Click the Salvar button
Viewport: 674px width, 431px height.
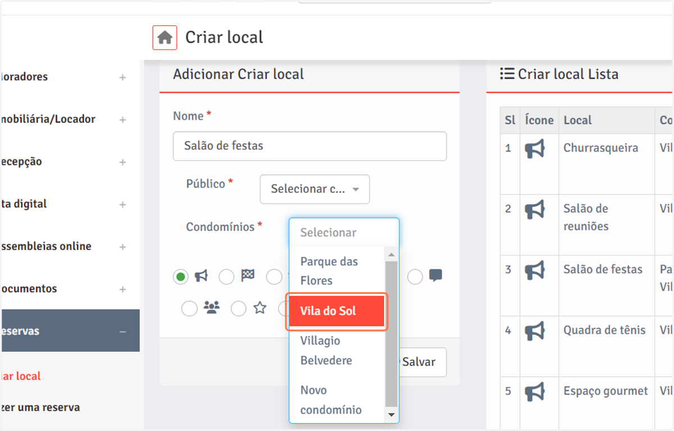(x=422, y=362)
